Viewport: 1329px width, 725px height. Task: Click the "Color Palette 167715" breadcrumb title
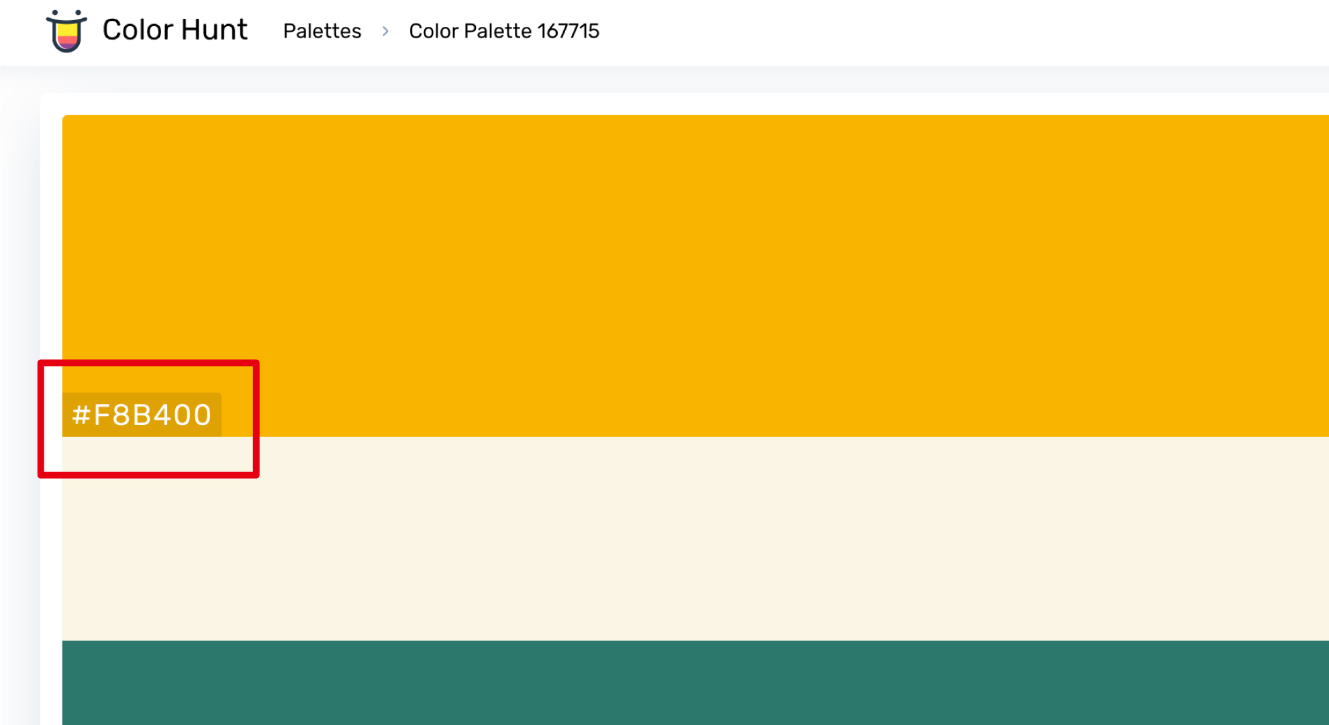tap(503, 31)
